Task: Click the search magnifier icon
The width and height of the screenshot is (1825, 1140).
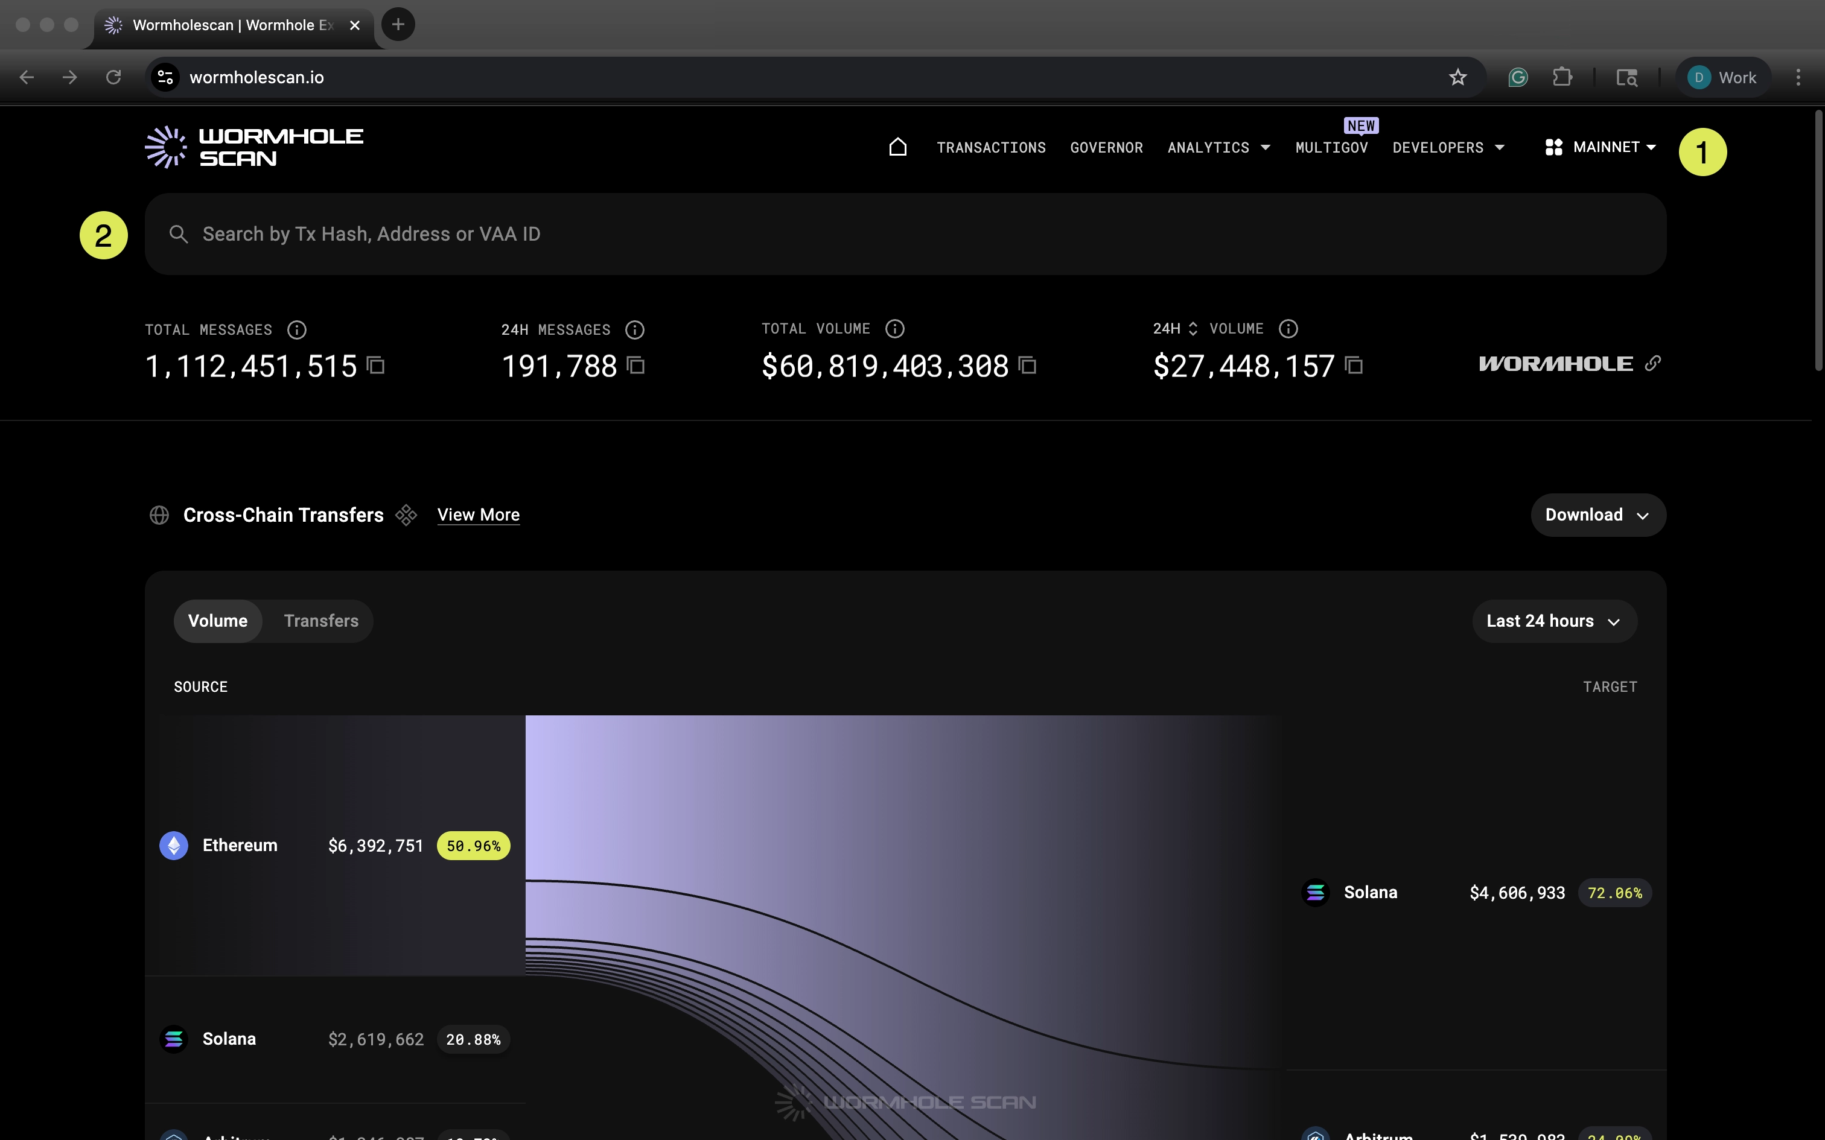Action: pyautogui.click(x=179, y=234)
